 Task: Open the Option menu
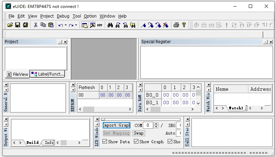coord(90,16)
